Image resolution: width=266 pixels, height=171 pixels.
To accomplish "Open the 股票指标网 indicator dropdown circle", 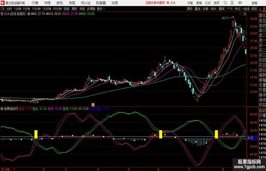I will [x=2, y=109].
